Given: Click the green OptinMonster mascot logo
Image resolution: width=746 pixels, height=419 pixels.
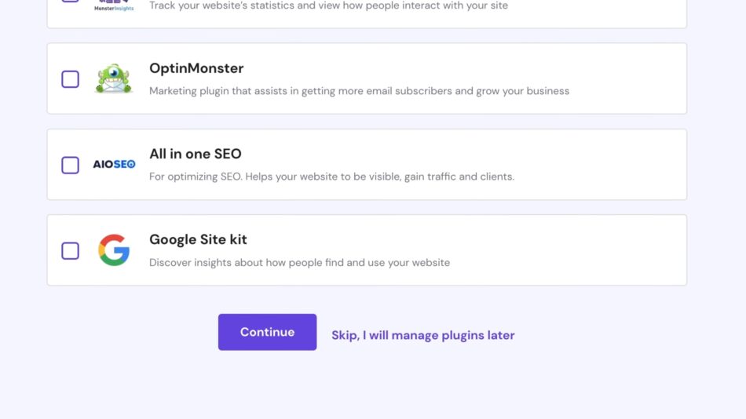Looking at the screenshot, I should [114, 78].
